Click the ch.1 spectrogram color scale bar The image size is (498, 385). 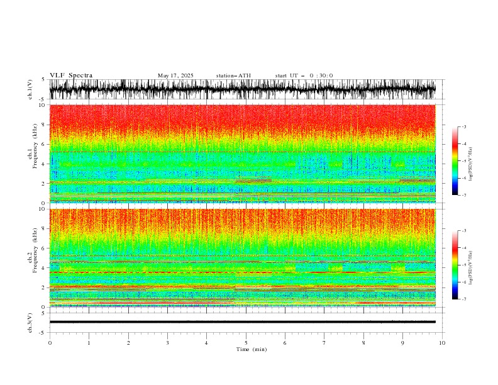point(455,161)
